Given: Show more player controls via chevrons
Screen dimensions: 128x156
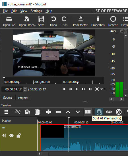Looking at the screenshot, I should pos(105,89).
